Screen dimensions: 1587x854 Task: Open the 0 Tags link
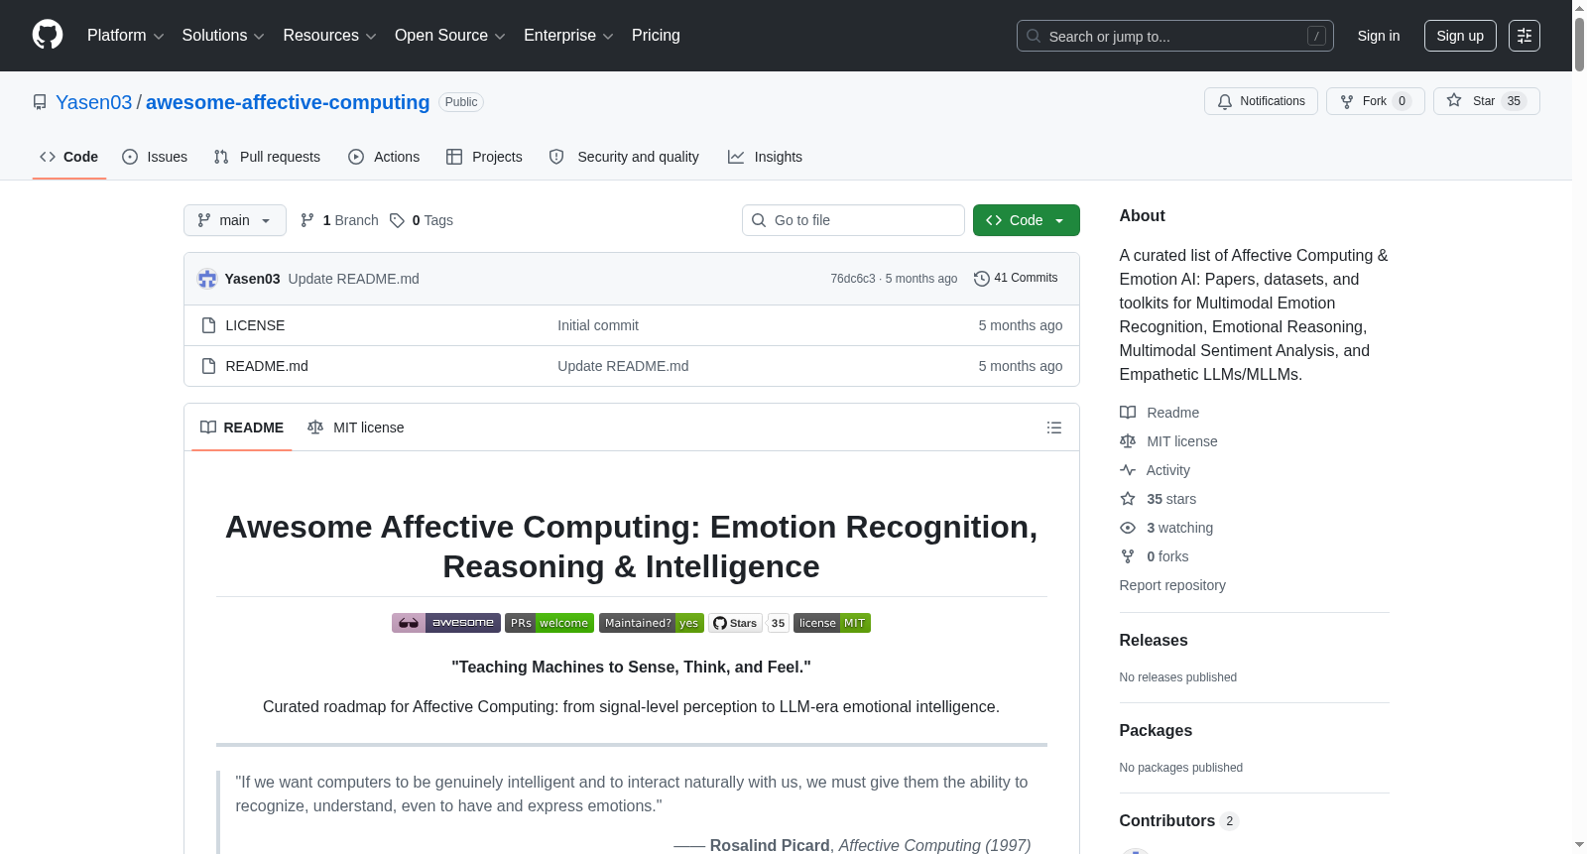click(x=422, y=220)
